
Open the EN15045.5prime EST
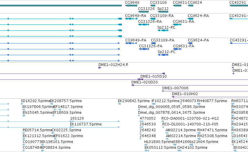click(38, 113)
